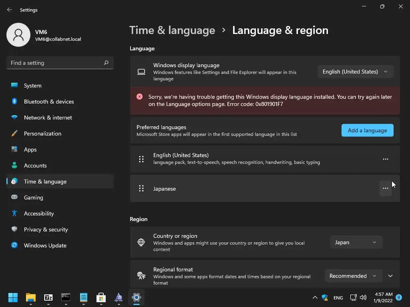Open the clock showing 4:57 AM
Image resolution: width=410 pixels, height=307 pixels.
pyautogui.click(x=383, y=297)
